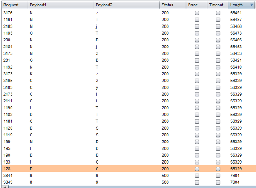Click length value 56491
256x188 pixels.
(236, 13)
